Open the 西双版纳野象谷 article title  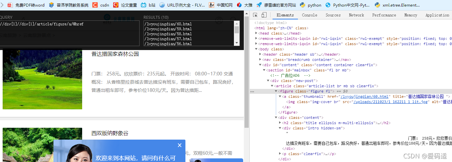pos(110,133)
